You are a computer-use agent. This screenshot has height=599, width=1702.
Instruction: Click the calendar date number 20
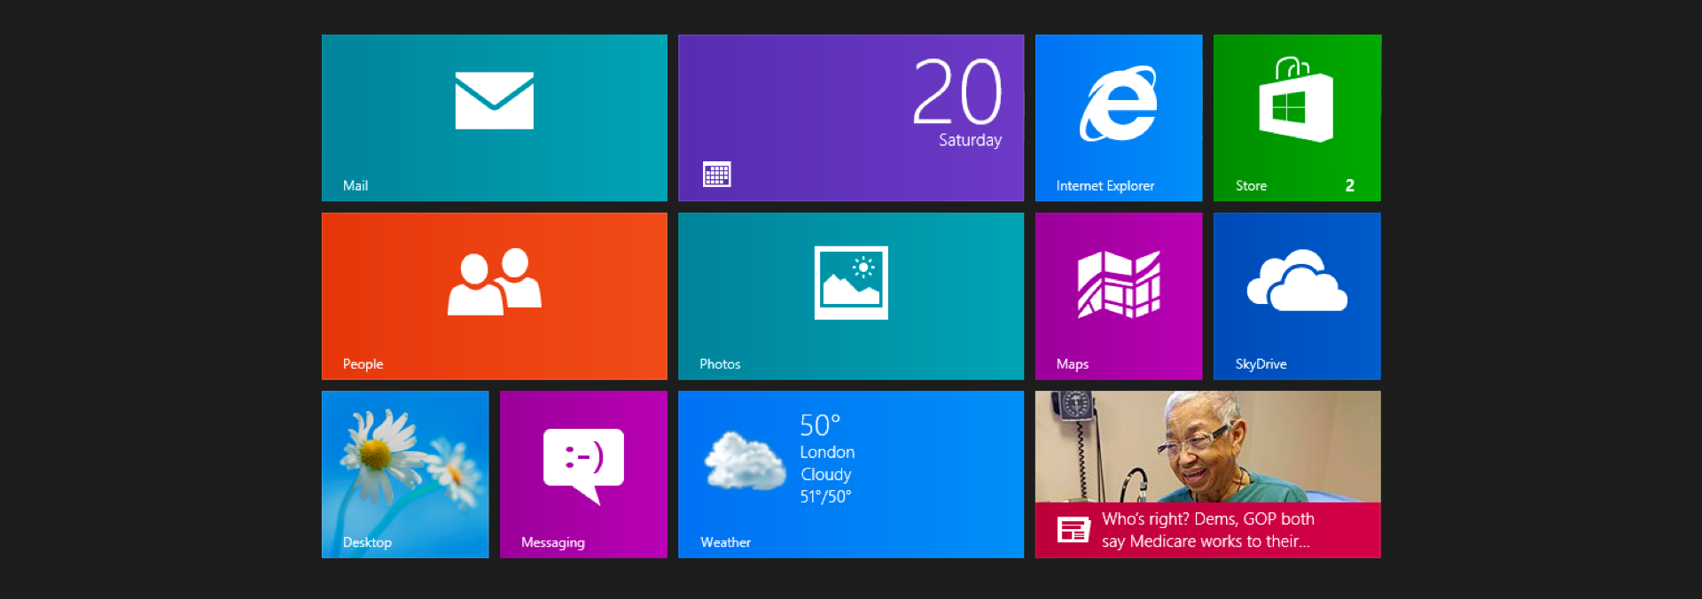click(x=957, y=92)
